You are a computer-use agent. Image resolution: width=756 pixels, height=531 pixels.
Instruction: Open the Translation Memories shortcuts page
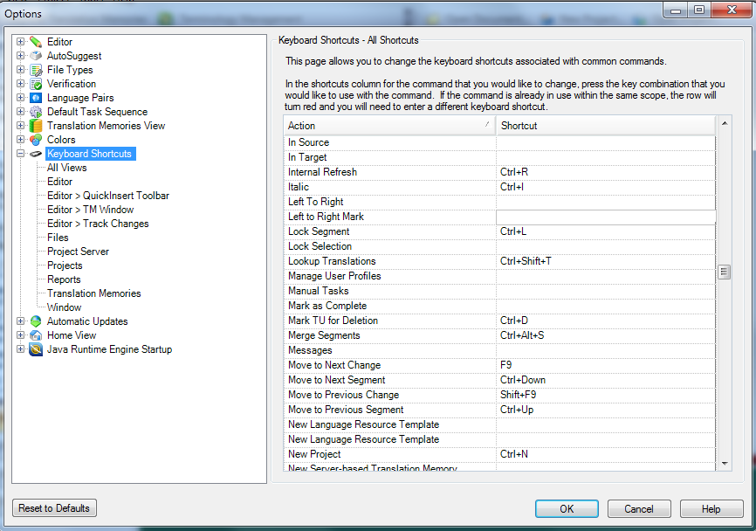coord(93,293)
